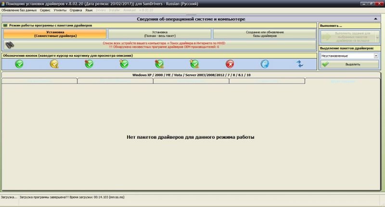This screenshot has height=207, width=385.
Task: Click the binoculars device search icon
Action: coord(9,45)
